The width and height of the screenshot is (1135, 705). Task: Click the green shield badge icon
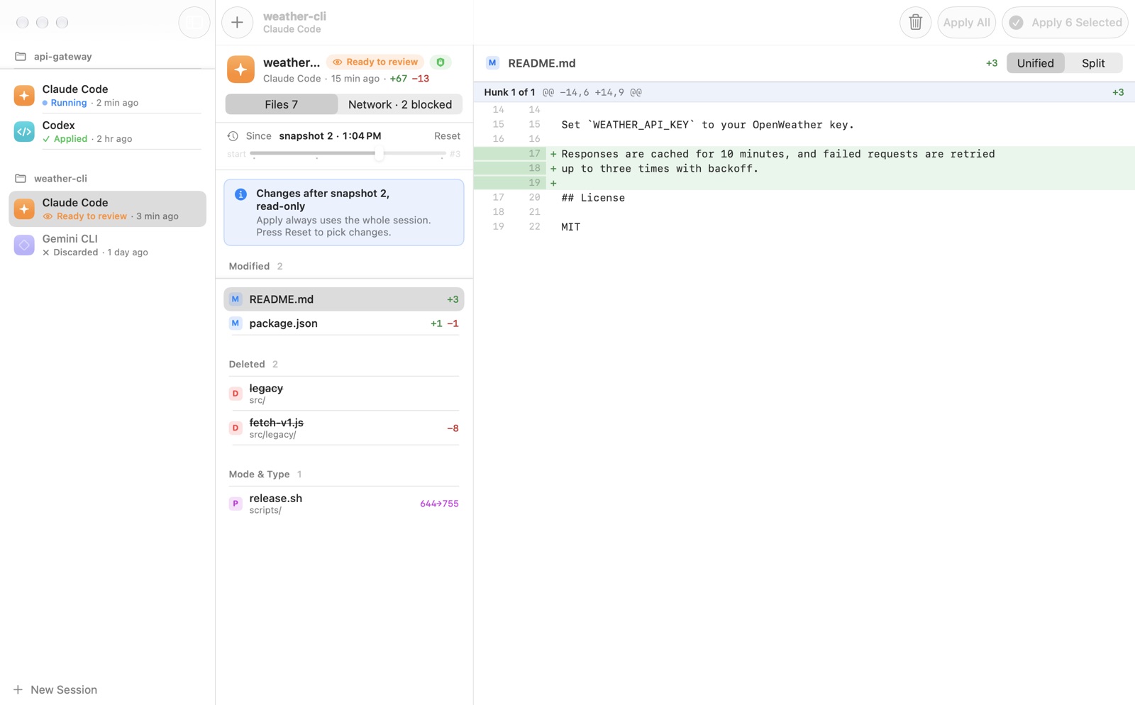point(441,62)
